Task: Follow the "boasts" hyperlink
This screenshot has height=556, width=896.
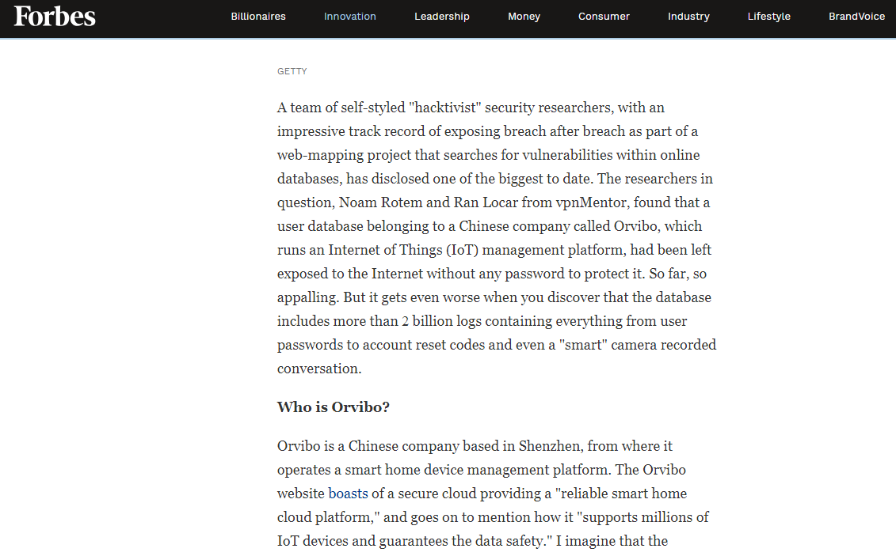Action: click(348, 494)
